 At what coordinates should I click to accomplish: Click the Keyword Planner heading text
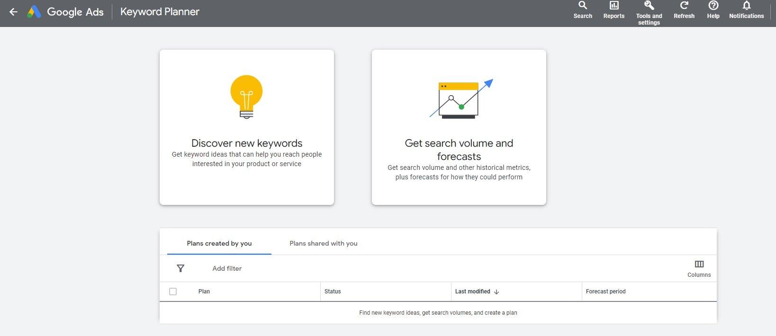pyautogui.click(x=160, y=12)
